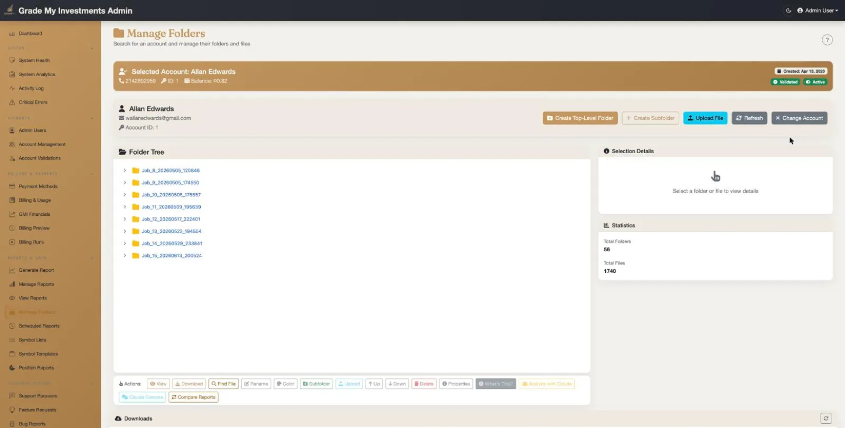Click the Change Account button
Image resolution: width=845 pixels, height=428 pixels.
pos(799,118)
